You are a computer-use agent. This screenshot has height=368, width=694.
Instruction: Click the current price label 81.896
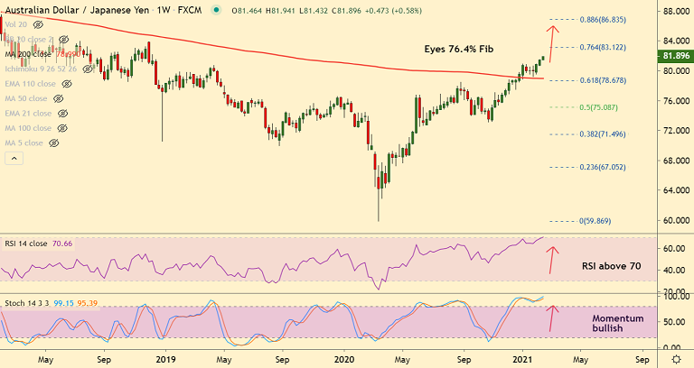[x=676, y=56]
